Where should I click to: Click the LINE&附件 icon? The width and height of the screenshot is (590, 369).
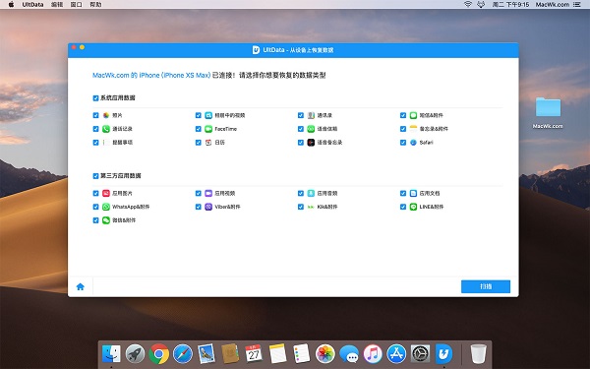click(413, 207)
